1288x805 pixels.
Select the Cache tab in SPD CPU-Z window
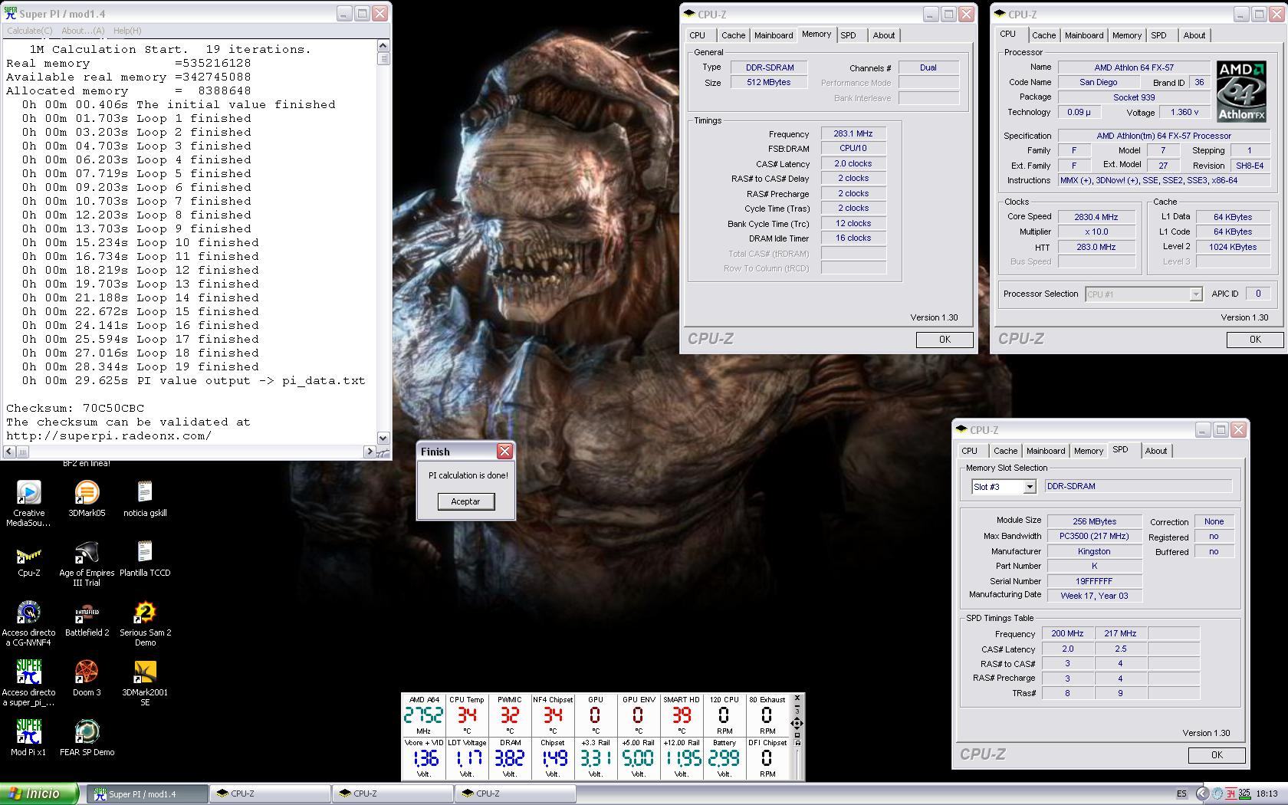pyautogui.click(x=1005, y=451)
